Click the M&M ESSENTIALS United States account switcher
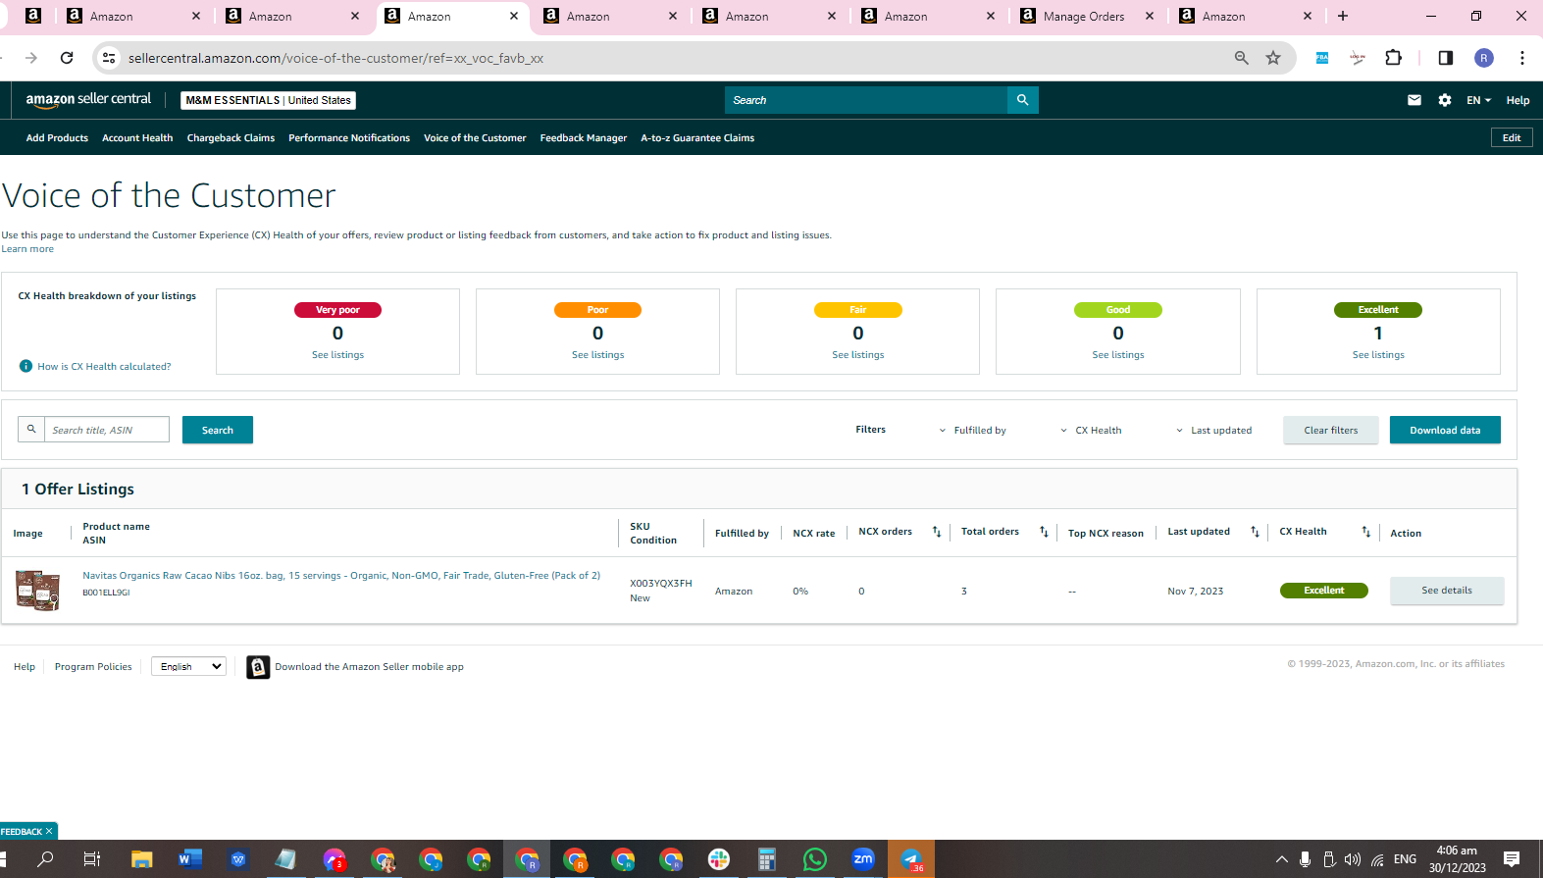This screenshot has width=1543, height=878. coord(268,100)
